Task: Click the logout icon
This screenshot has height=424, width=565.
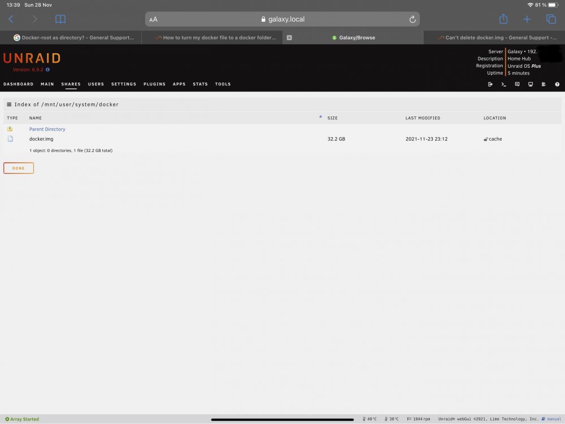Action: pyautogui.click(x=490, y=84)
